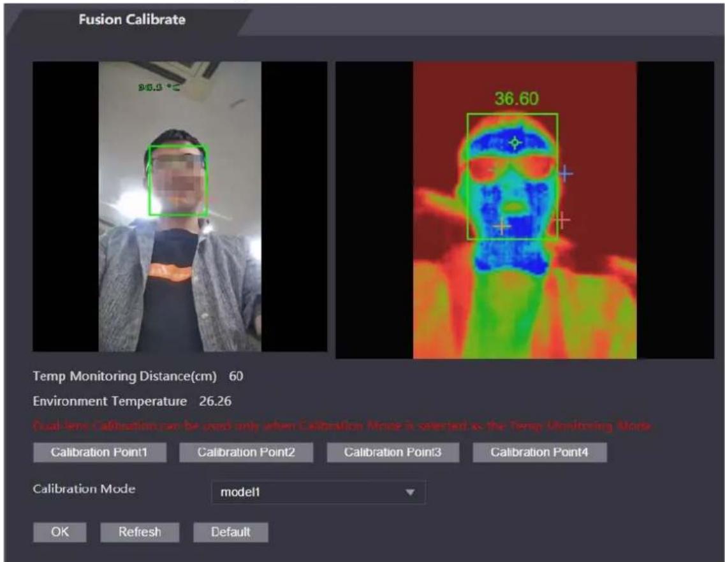
Task: Open the Calibration Mode dropdown showing model1
Action: [x=319, y=492]
